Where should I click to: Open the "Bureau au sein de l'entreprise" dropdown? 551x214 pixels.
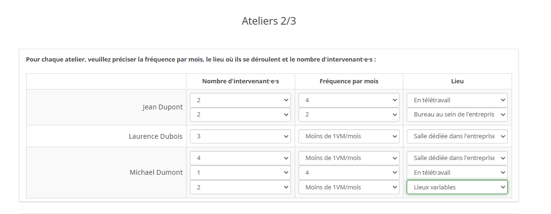tap(457, 115)
